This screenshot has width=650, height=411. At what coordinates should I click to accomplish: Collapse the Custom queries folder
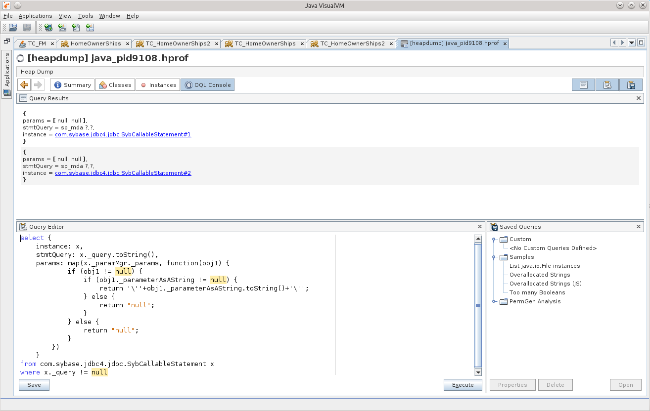494,240
